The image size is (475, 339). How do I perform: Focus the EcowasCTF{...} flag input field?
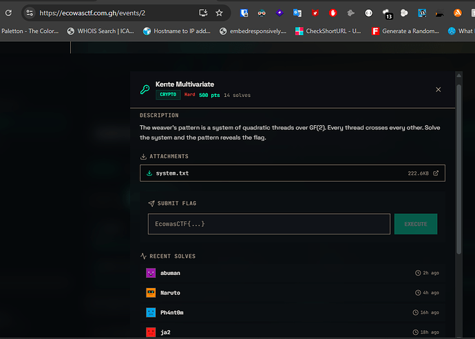(269, 224)
